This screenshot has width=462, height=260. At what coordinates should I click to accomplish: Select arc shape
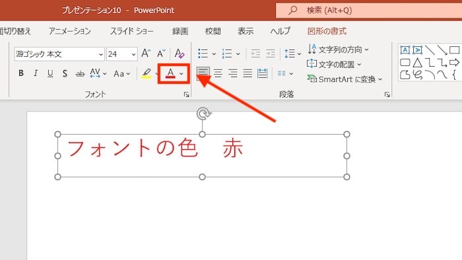tap(430, 75)
